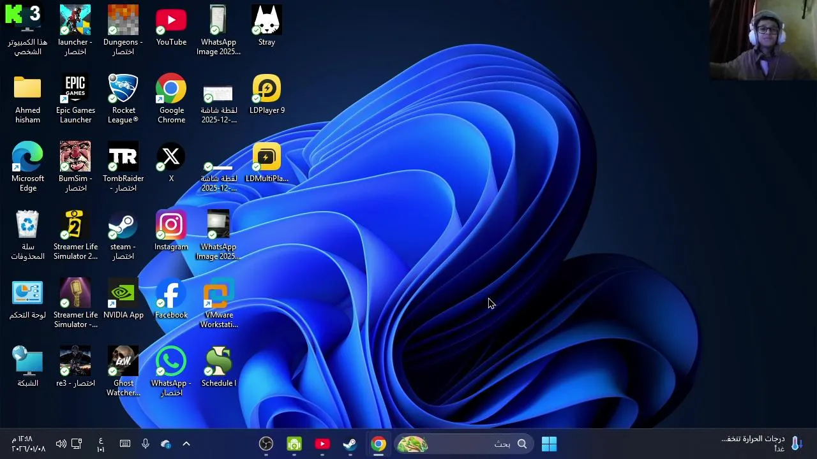Open the YouTube taskbar icon

coord(322,444)
